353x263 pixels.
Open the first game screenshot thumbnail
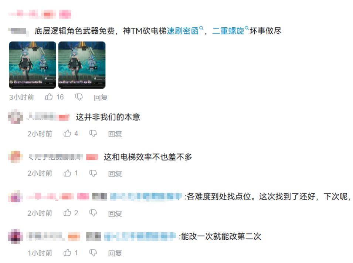pos(33,65)
